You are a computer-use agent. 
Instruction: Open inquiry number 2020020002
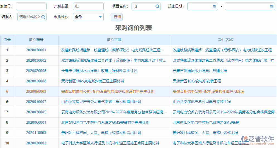coord(36,143)
